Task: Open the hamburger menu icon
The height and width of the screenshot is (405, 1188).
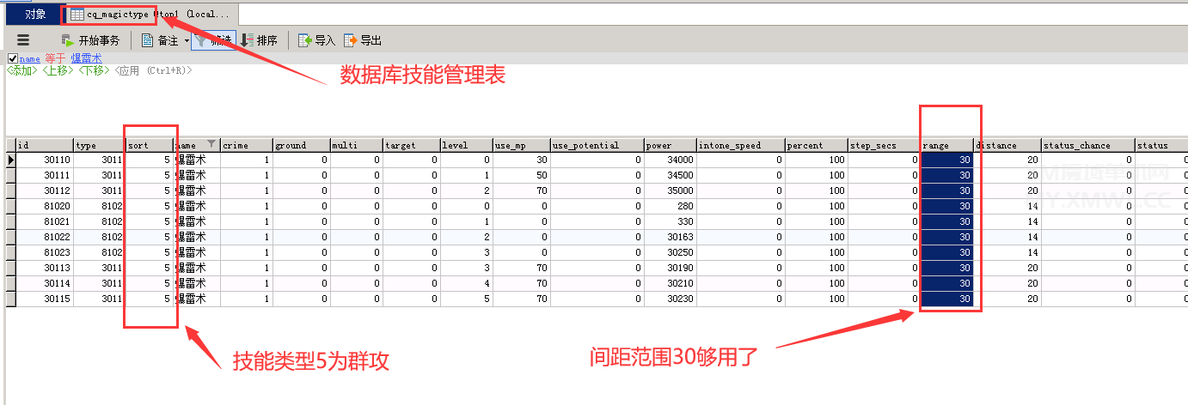Action: tap(23, 40)
